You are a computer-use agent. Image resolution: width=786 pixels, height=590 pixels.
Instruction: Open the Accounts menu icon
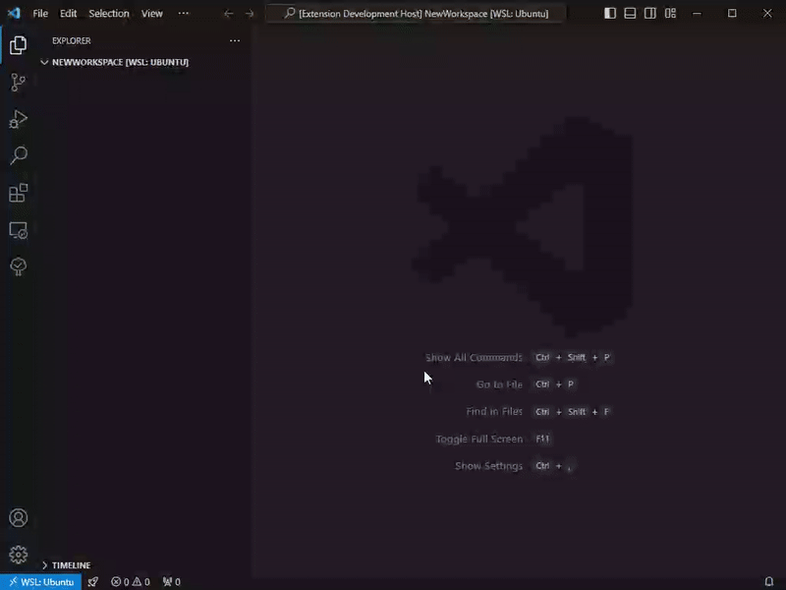click(18, 518)
